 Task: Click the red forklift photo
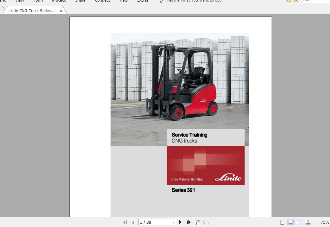click(x=180, y=89)
